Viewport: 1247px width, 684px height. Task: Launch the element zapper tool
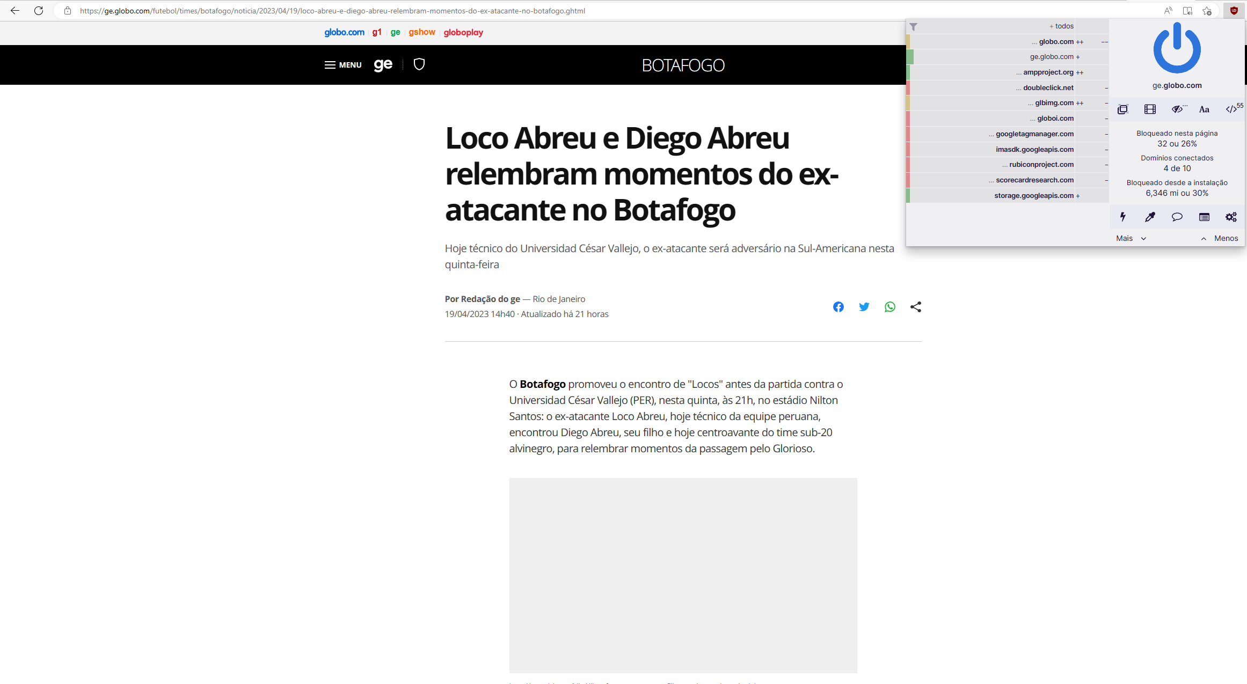(1123, 217)
